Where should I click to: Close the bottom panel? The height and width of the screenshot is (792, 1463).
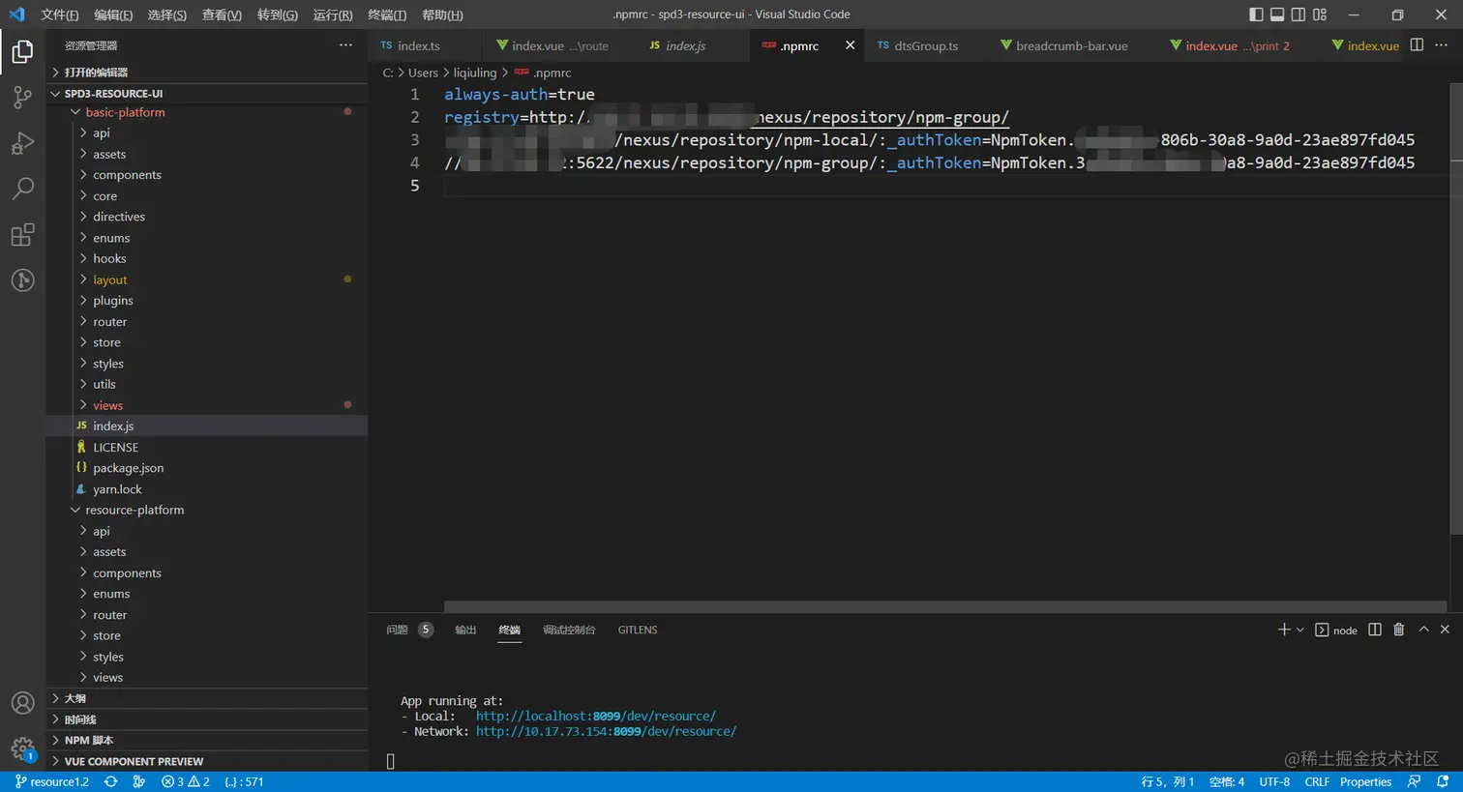tap(1445, 630)
